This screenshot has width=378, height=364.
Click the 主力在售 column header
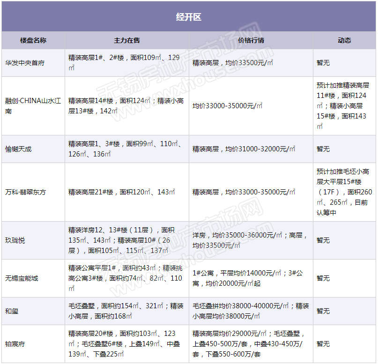pos(126,40)
